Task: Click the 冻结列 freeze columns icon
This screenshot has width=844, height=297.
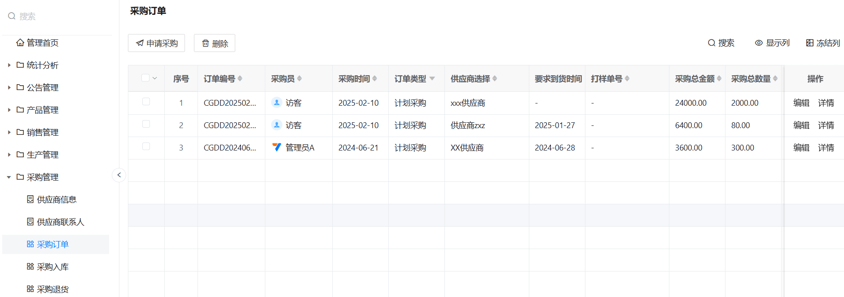Action: [x=809, y=43]
